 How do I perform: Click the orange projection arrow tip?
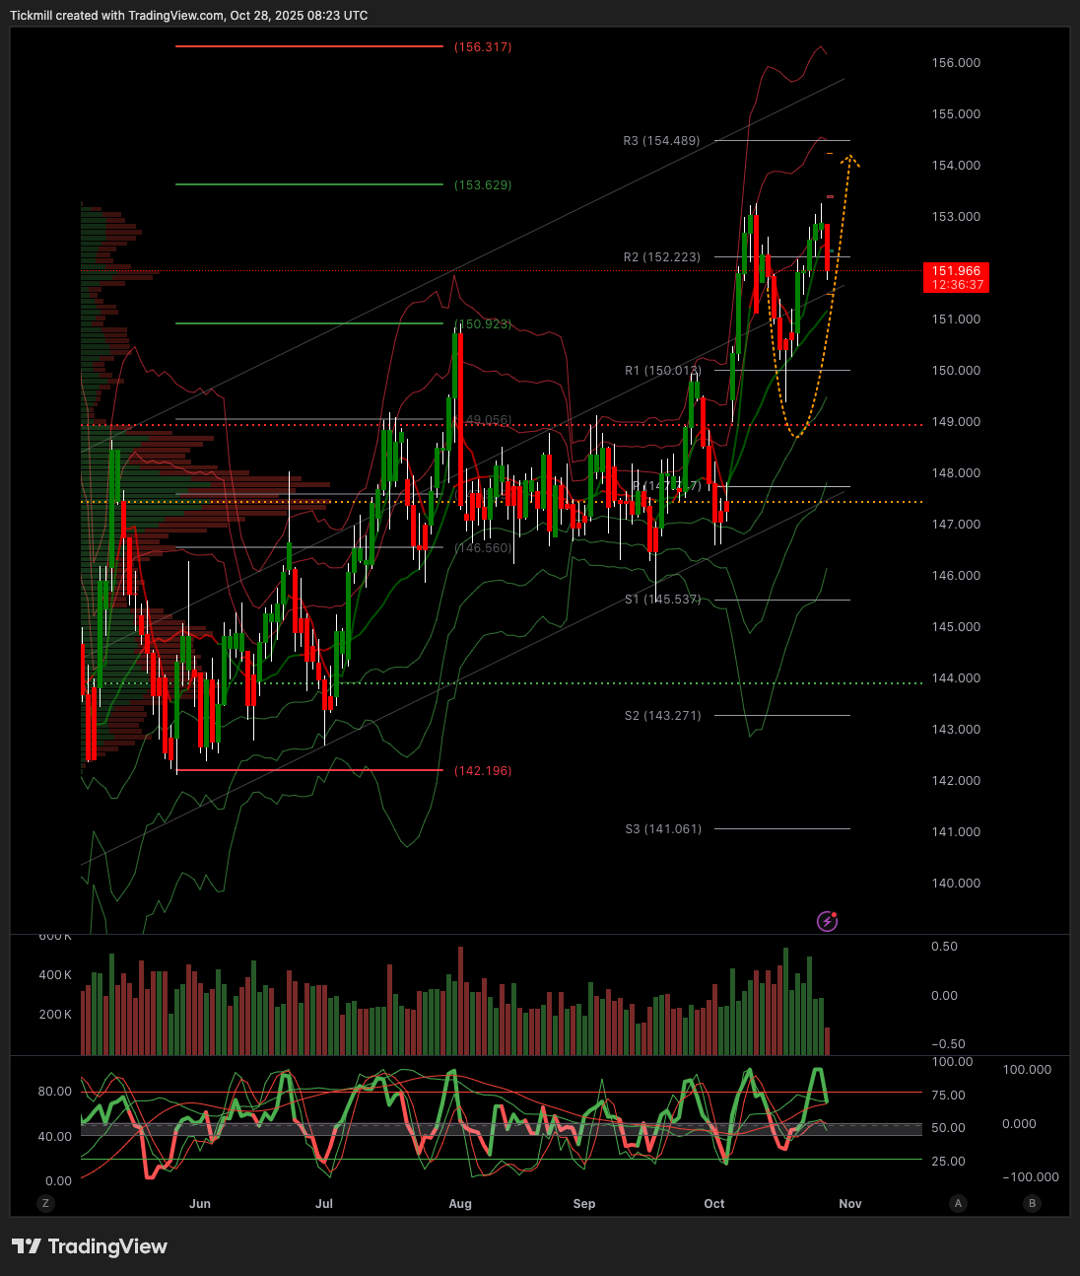[851, 157]
